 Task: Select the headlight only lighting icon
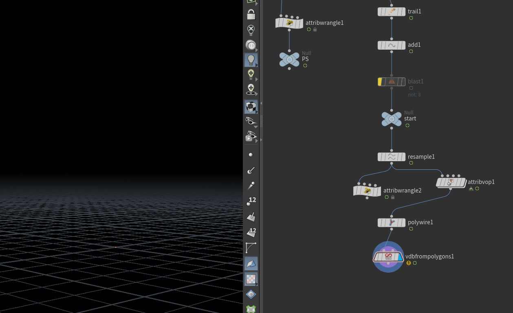click(x=251, y=45)
